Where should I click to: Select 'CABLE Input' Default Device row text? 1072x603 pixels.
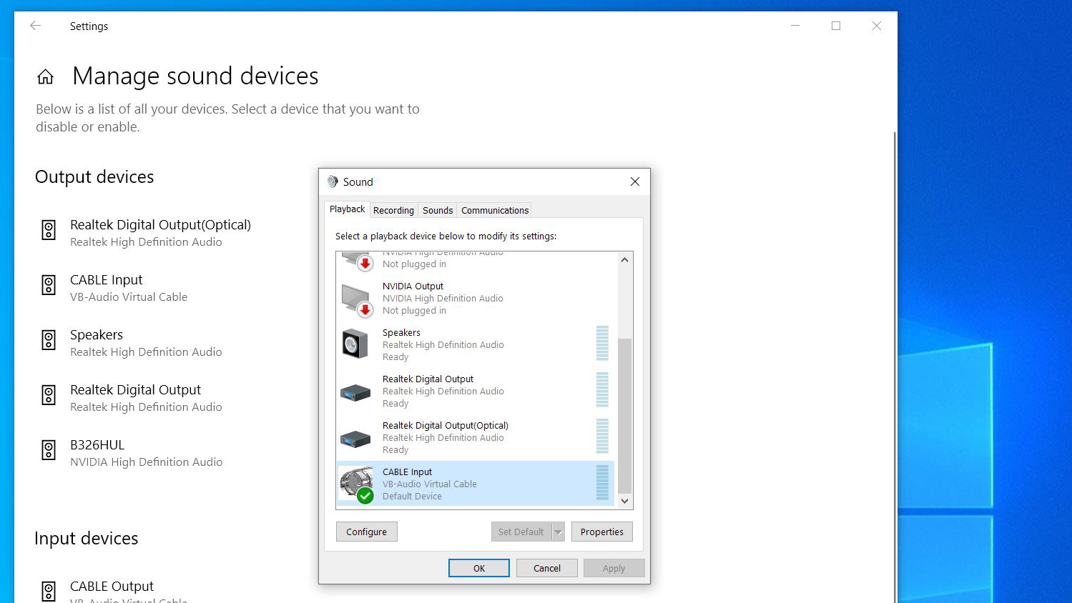(x=407, y=472)
